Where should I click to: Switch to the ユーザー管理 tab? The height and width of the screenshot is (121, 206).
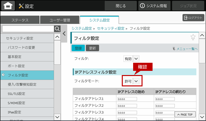60,20
